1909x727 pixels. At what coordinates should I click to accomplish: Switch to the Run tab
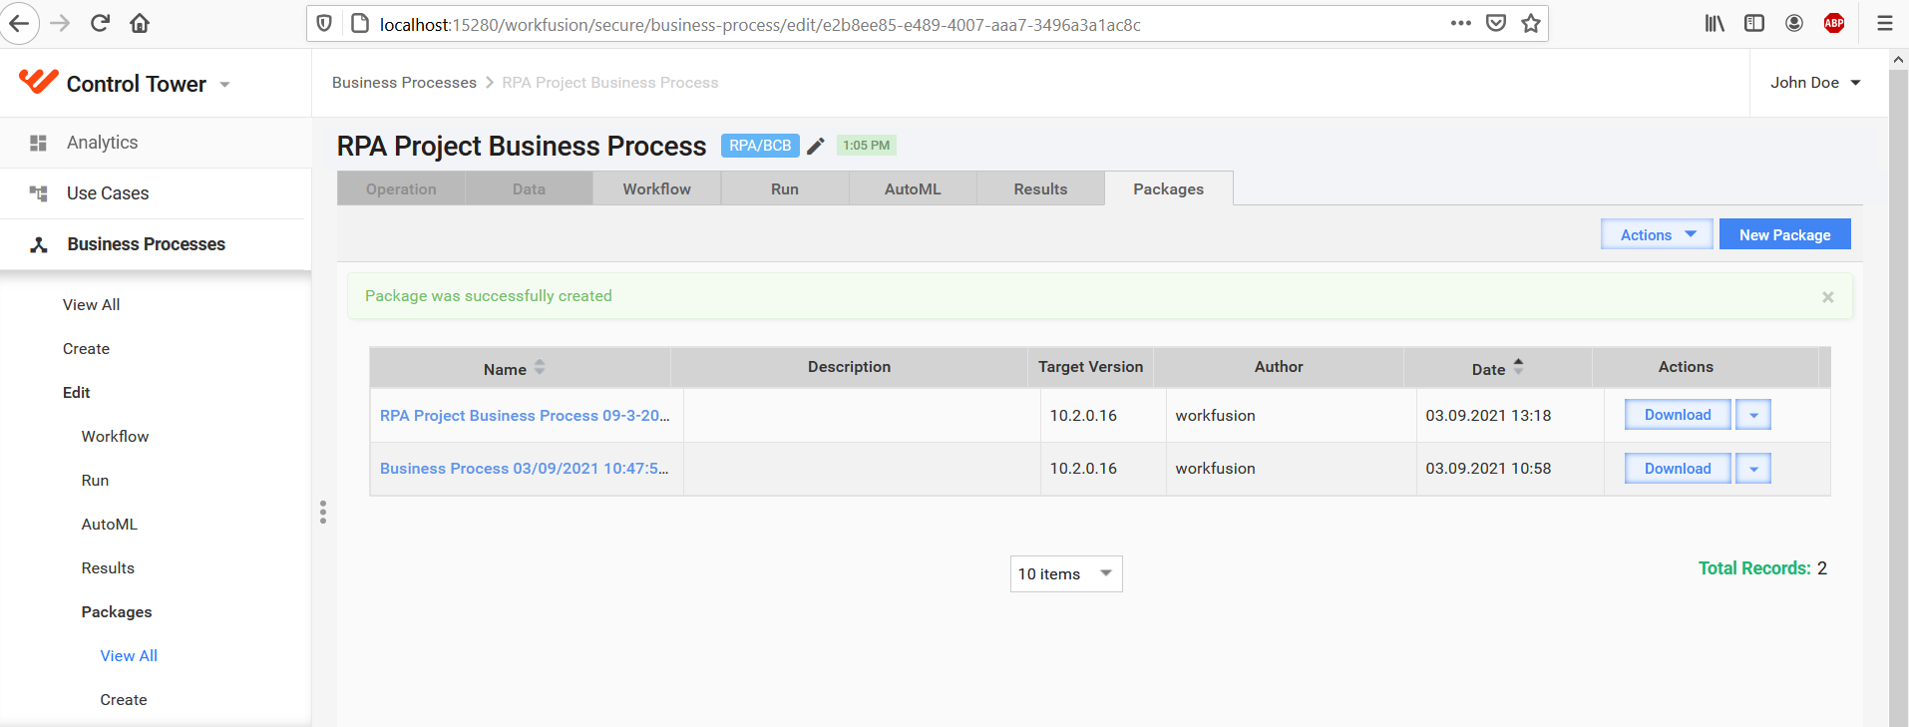(x=785, y=188)
